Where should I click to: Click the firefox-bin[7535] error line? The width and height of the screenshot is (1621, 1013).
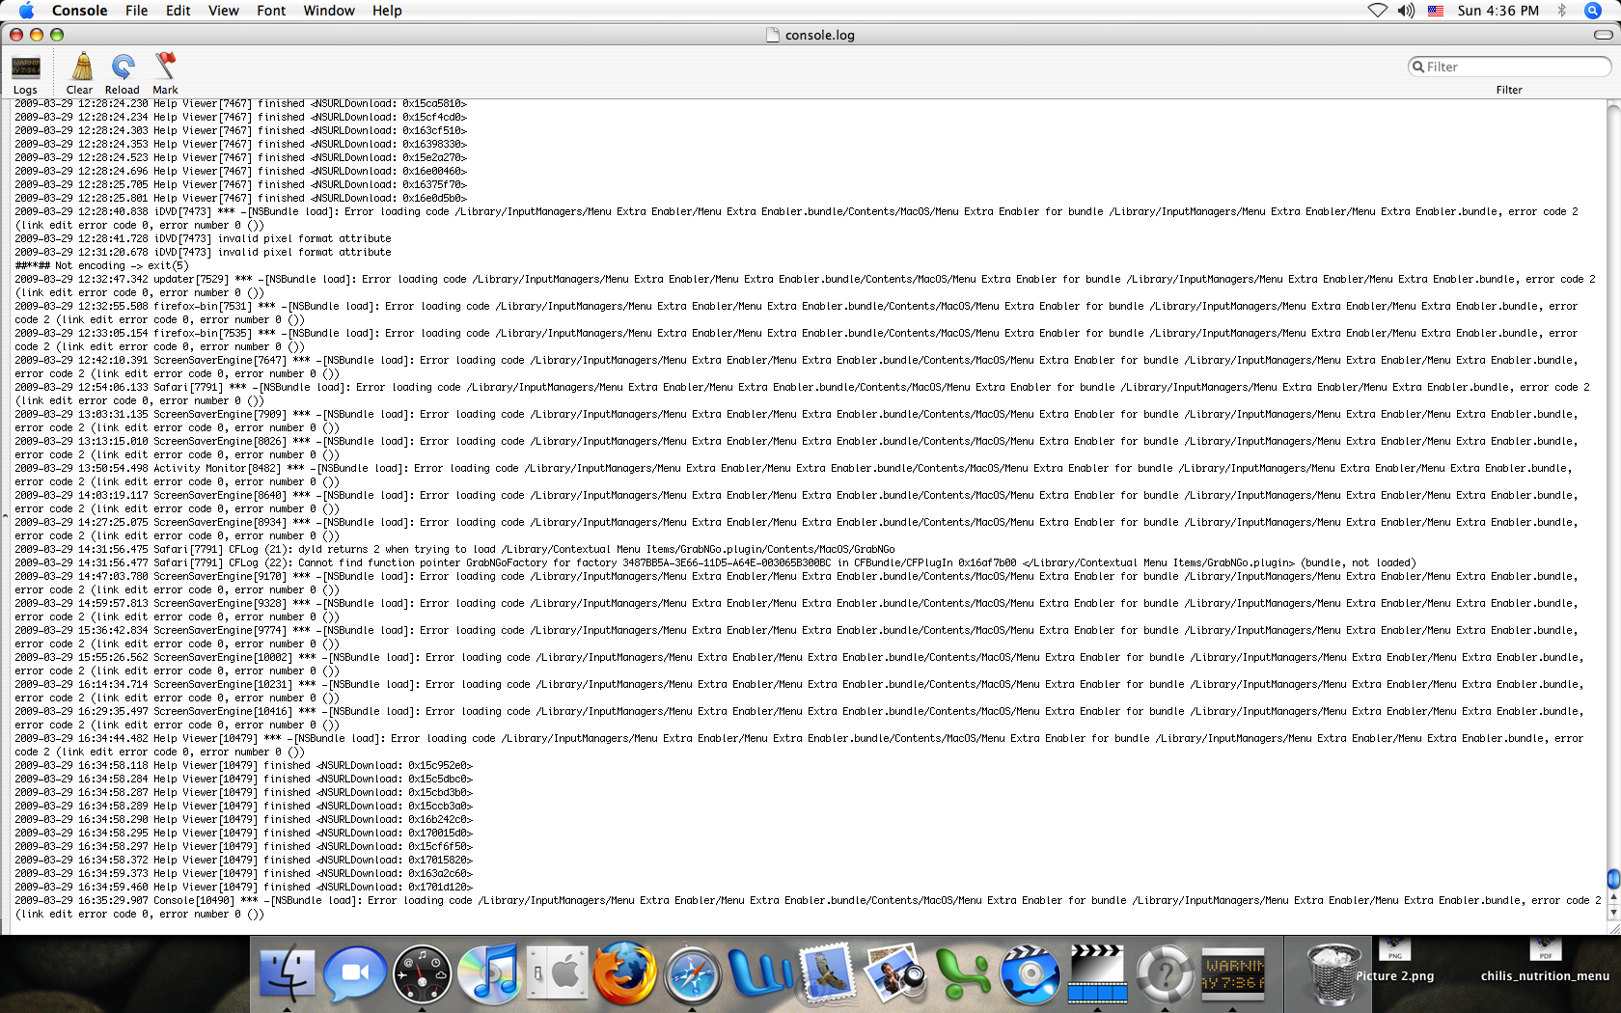point(796,340)
